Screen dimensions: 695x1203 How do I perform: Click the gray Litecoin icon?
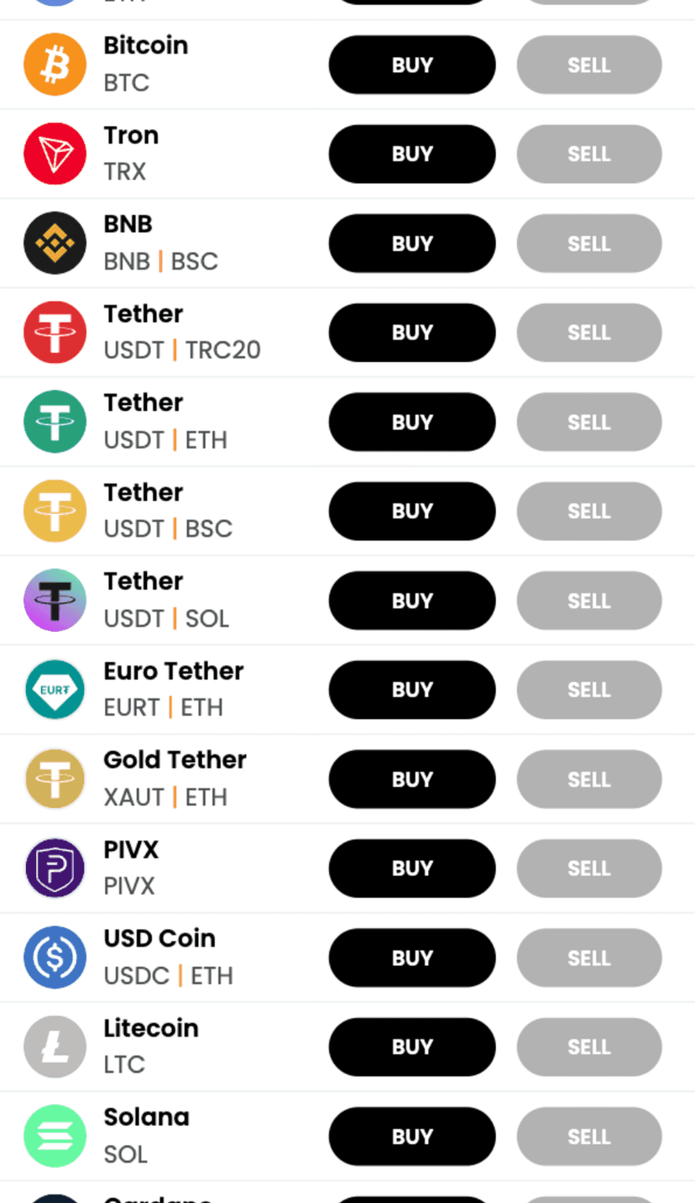pos(55,1047)
